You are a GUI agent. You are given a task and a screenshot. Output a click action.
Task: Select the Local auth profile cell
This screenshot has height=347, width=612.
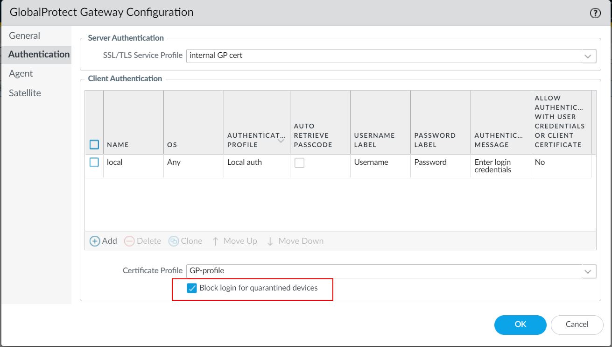[x=245, y=163]
